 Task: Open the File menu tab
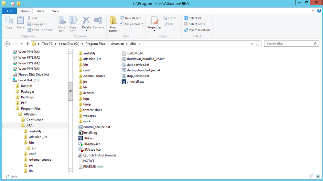coord(9,11)
